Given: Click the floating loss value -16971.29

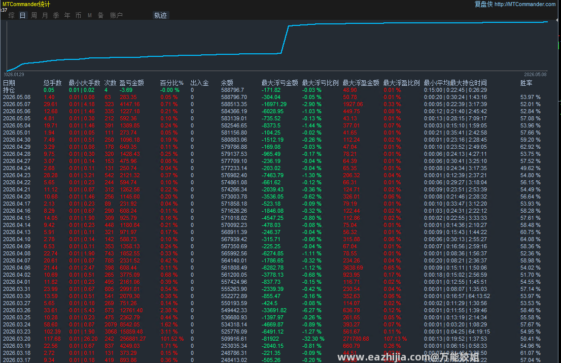Looking at the screenshot, I should click(274, 104).
